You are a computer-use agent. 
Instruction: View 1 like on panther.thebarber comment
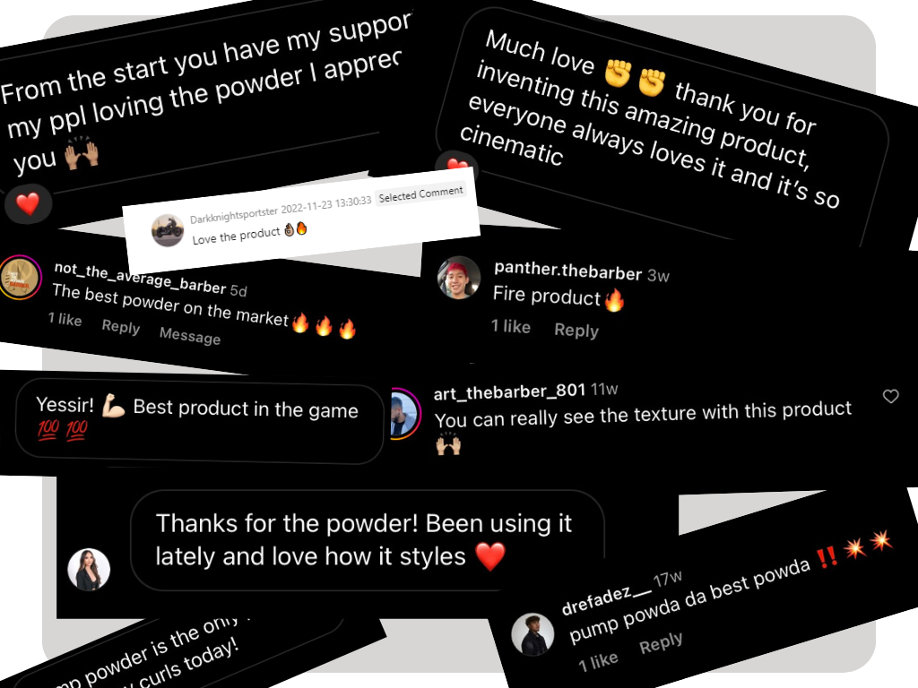[510, 326]
